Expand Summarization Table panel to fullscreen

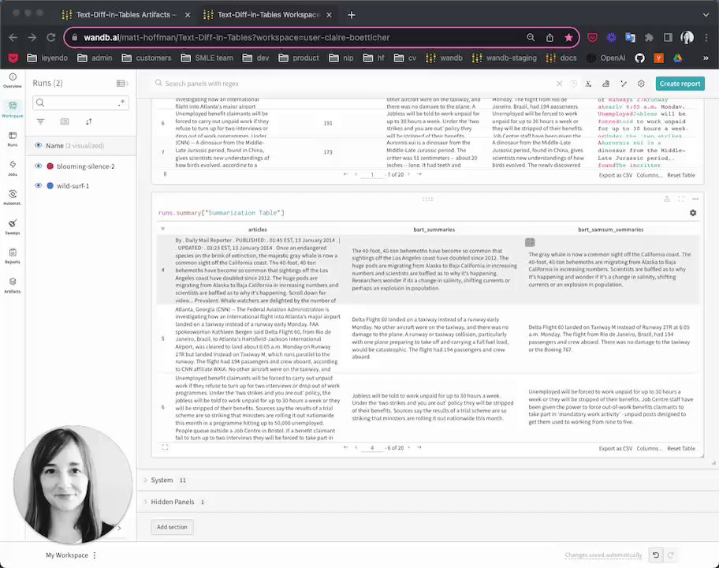(x=681, y=199)
